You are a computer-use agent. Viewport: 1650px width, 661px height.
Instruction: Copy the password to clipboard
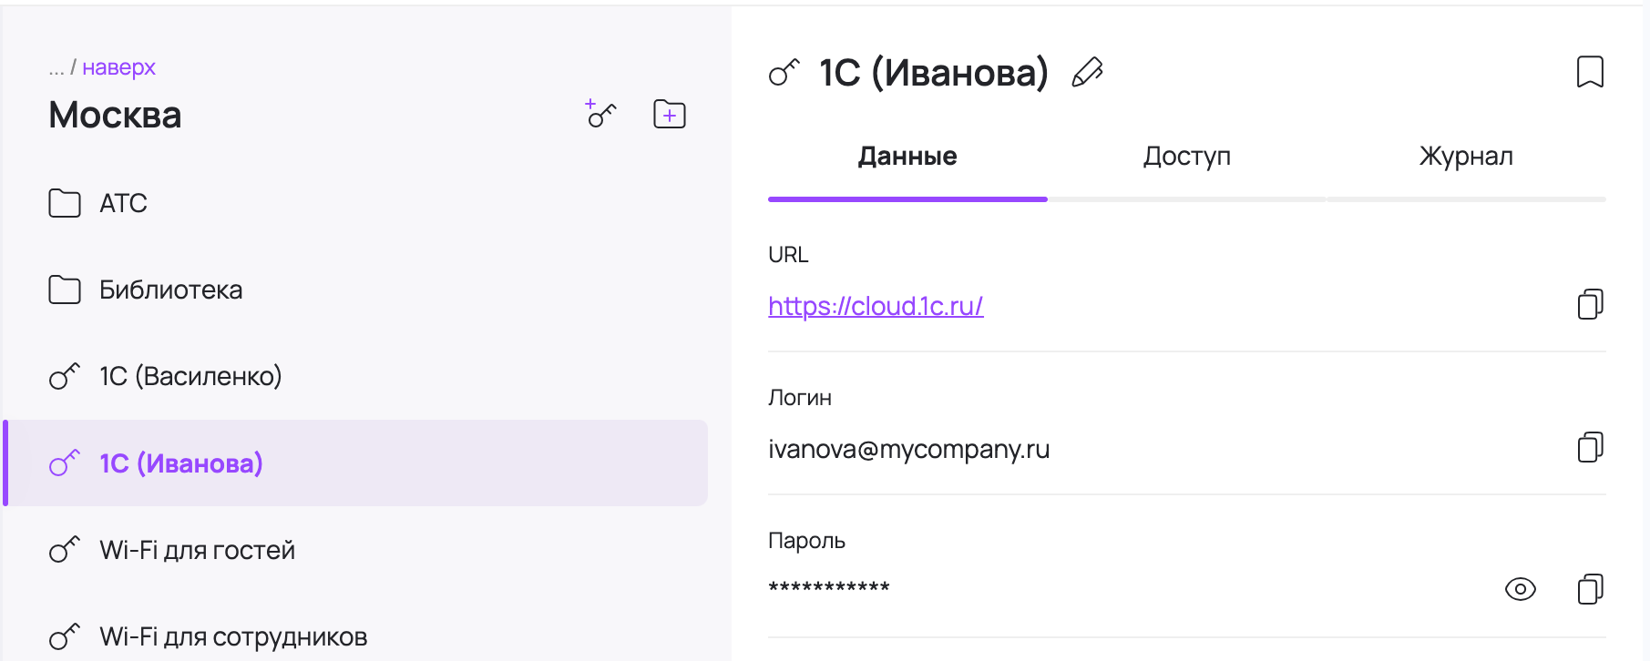1590,589
